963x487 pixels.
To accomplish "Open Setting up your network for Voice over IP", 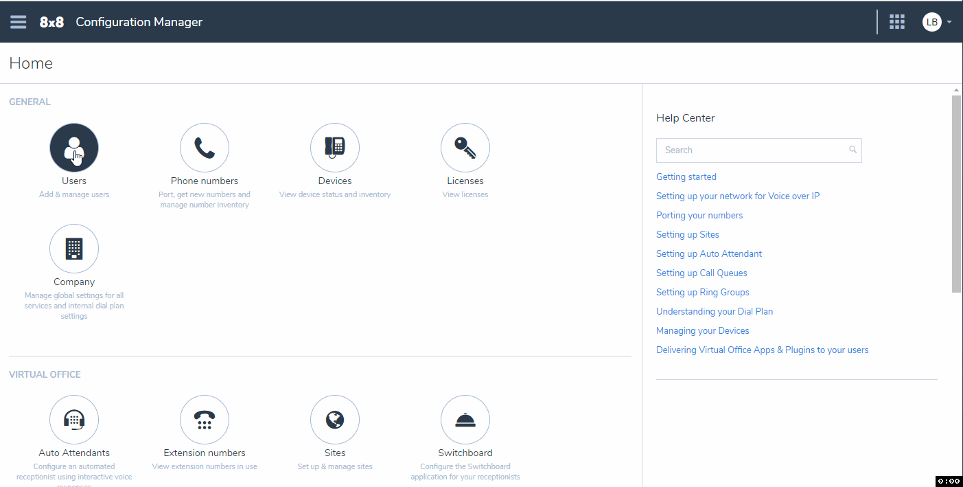I will [738, 196].
